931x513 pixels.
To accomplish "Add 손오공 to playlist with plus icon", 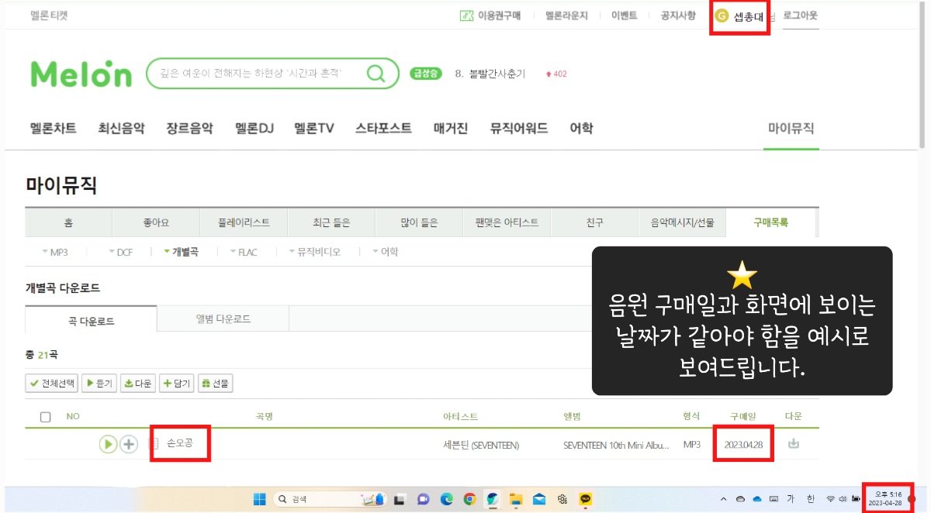I will click(x=129, y=444).
